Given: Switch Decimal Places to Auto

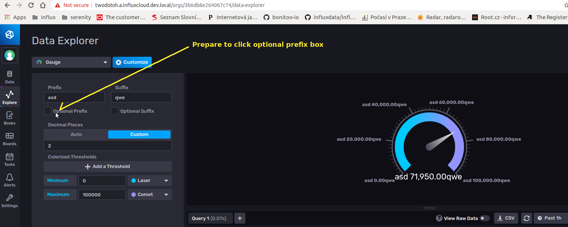Looking at the screenshot, I should click(x=76, y=134).
